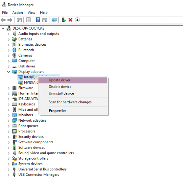Screen dimensions: 183x183
Task: Select the Firmware label
Action: [x=26, y=88]
